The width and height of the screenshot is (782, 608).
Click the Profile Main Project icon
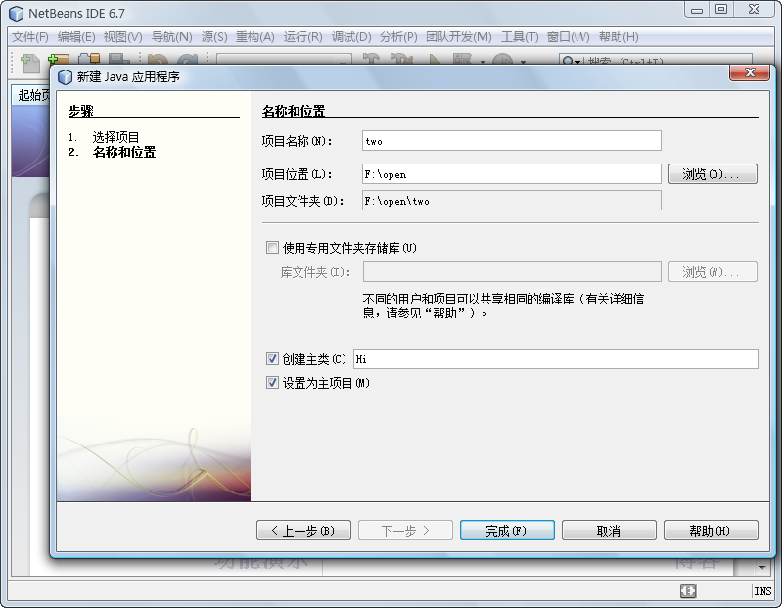(x=502, y=61)
